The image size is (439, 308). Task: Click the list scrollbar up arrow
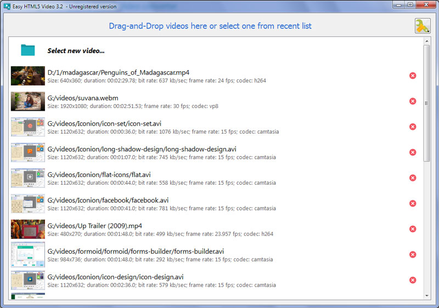point(427,41)
